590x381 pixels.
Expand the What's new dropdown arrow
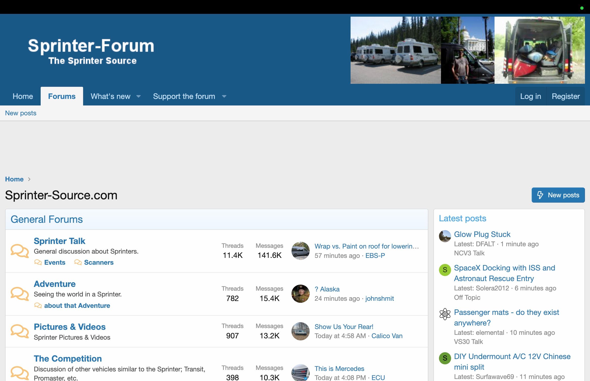(138, 96)
